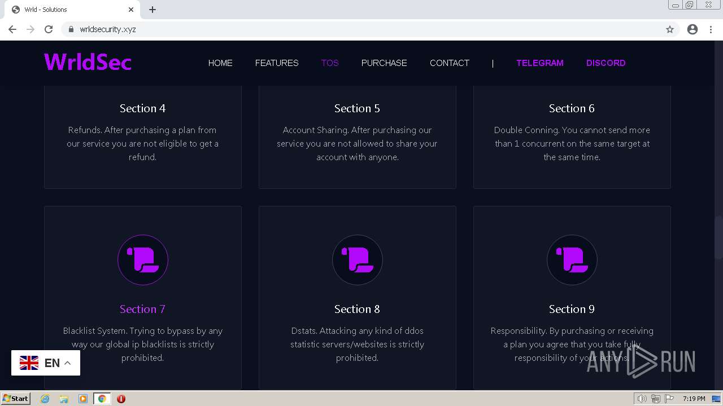The width and height of the screenshot is (723, 406).
Task: Reload the page
Action: [x=49, y=29]
